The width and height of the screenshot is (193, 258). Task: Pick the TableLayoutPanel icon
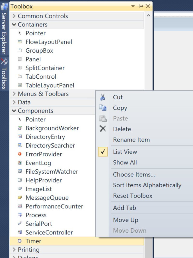tap(20, 85)
